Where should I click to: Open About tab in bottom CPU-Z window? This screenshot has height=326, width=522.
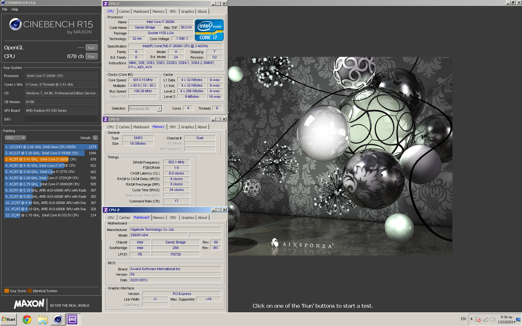click(x=203, y=218)
